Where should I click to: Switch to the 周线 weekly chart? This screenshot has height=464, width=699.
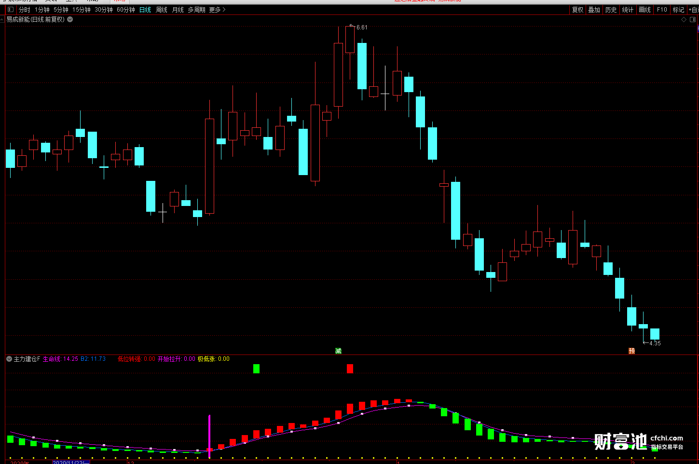point(162,10)
